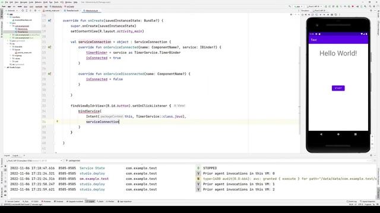Open Emulator panel settings gear
Screen dimensions: 380x213
[x=370, y=11]
